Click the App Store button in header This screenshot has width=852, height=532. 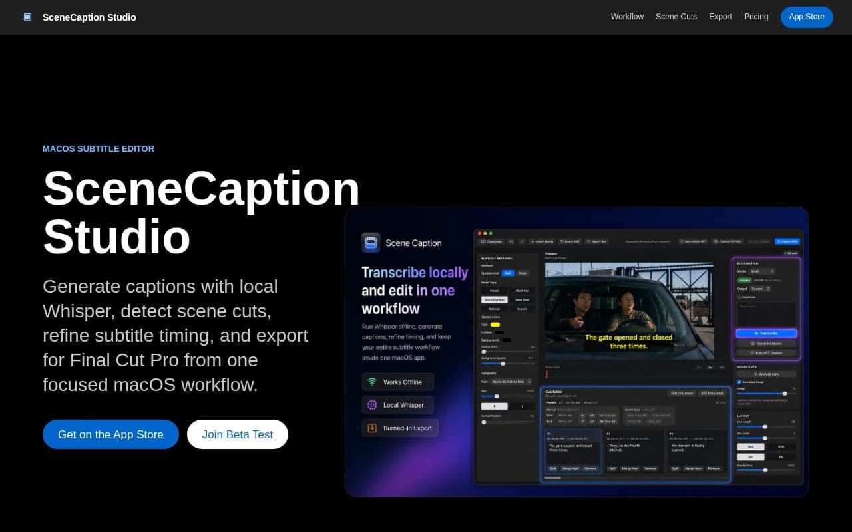(807, 17)
